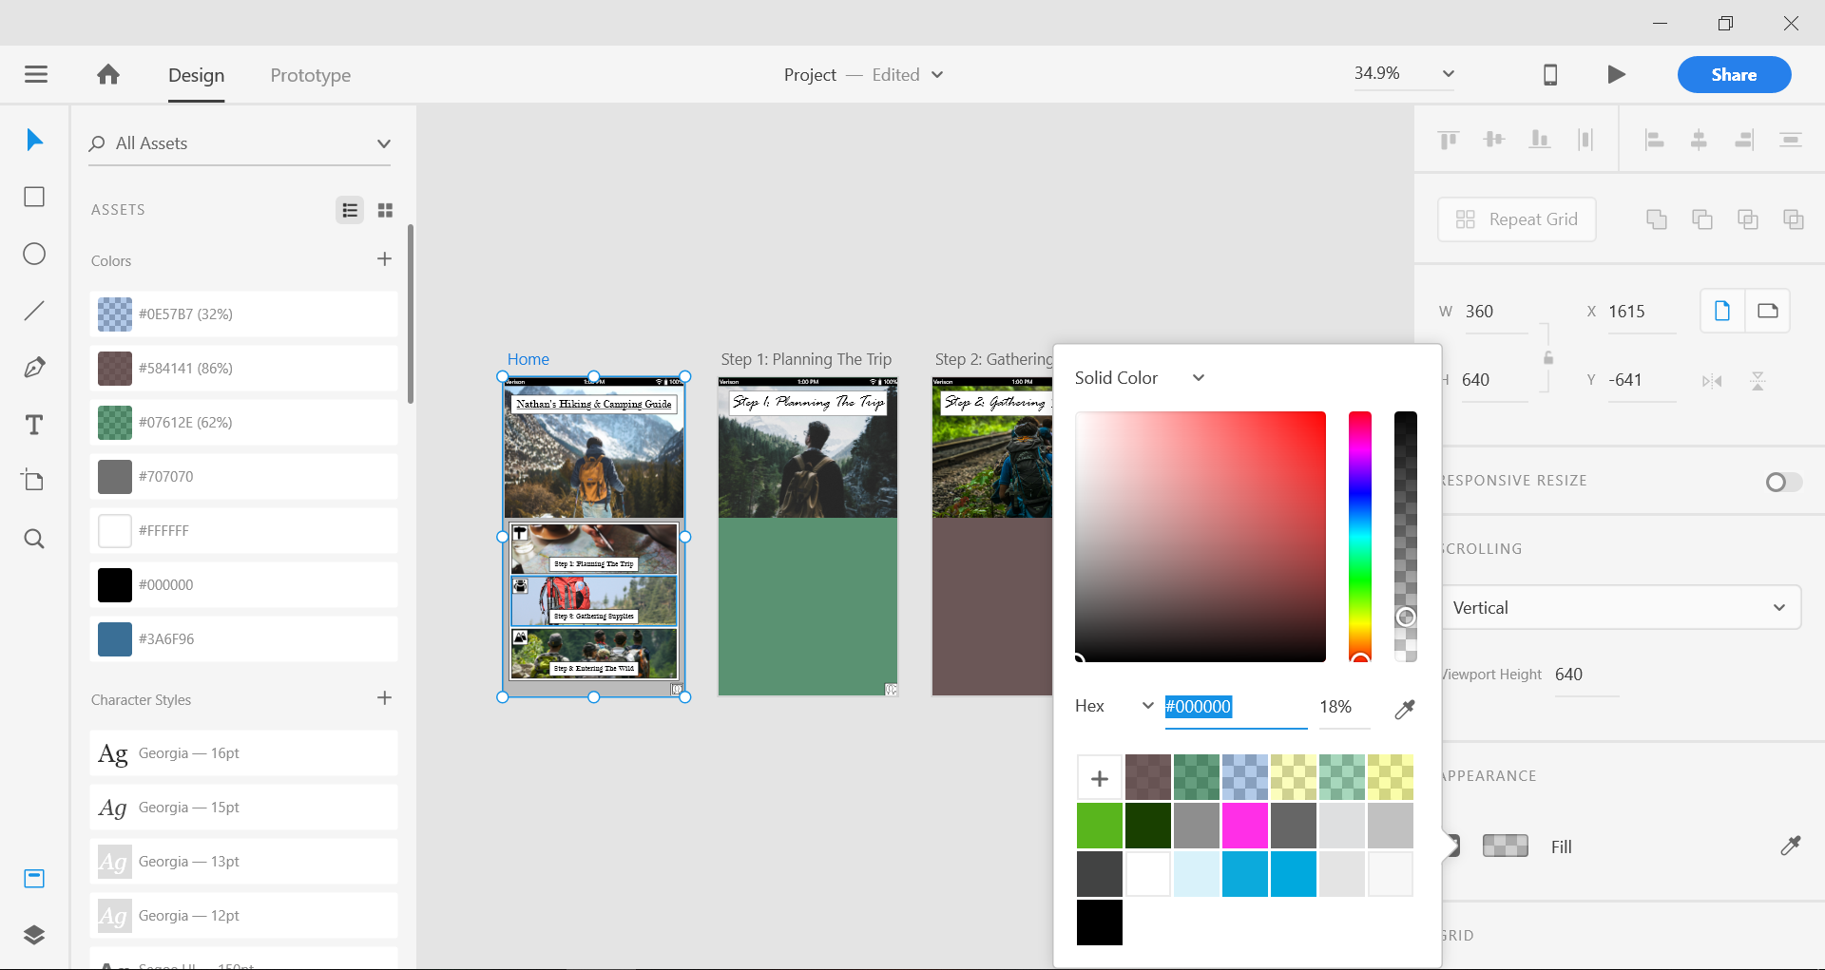Select the #3A6F96 color asset
The width and height of the screenshot is (1825, 970).
point(244,639)
